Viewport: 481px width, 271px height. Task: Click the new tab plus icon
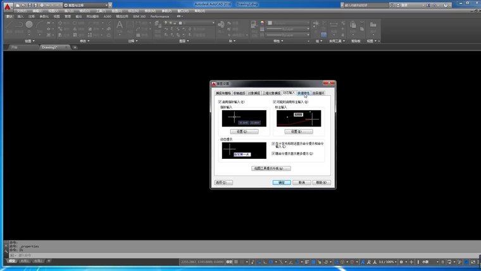tap(75, 47)
